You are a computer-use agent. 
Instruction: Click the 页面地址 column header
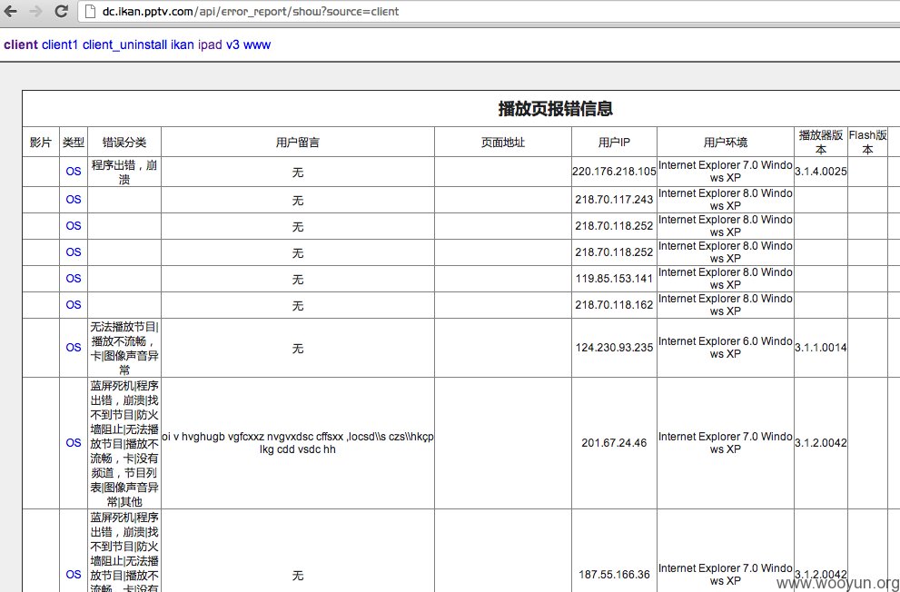(503, 143)
